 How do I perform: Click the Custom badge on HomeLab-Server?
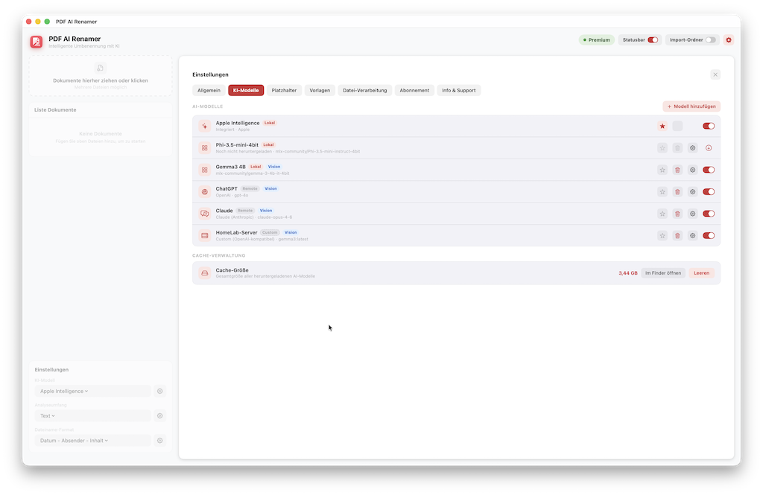[x=270, y=232]
